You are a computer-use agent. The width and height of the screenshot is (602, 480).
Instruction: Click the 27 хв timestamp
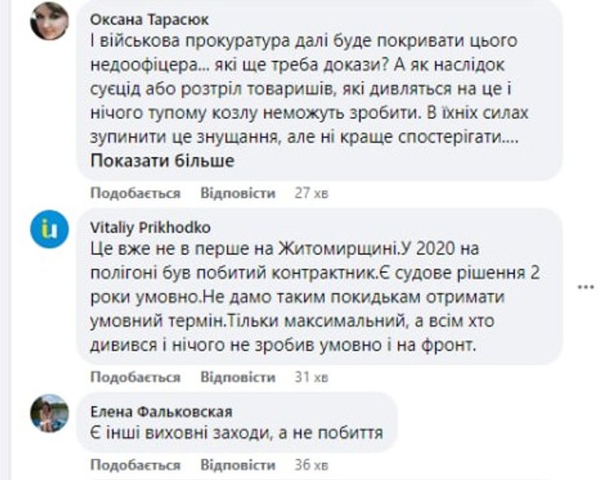(x=310, y=193)
